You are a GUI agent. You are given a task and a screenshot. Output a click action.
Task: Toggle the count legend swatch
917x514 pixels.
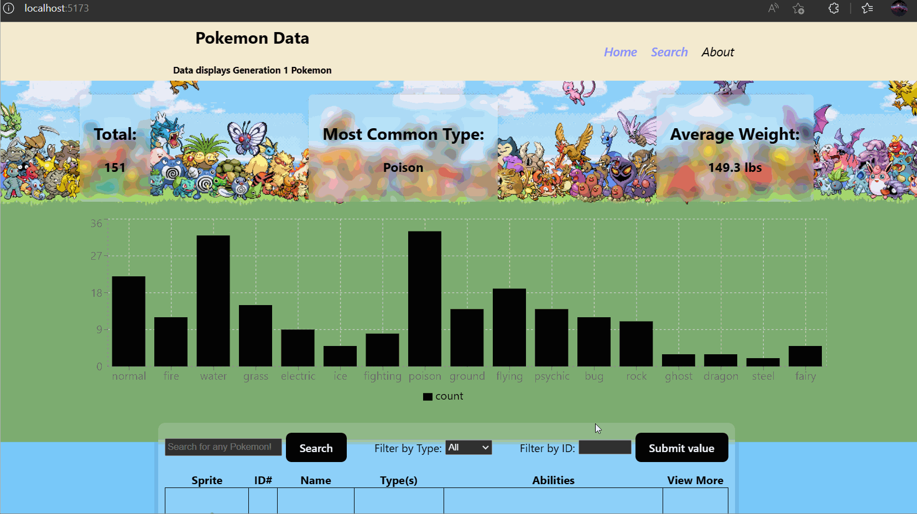point(428,397)
